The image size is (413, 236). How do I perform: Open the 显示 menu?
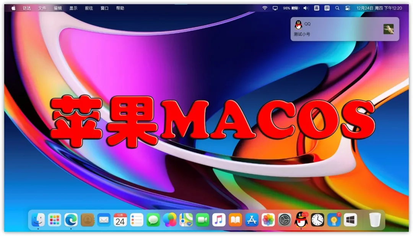[73, 8]
